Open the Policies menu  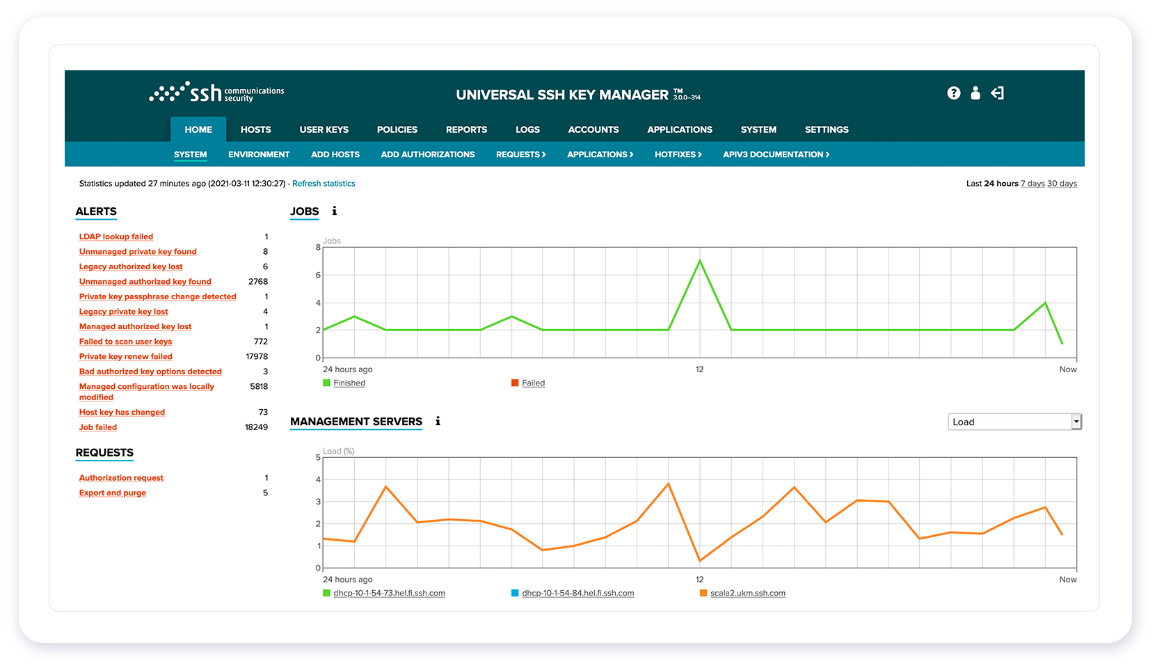397,129
